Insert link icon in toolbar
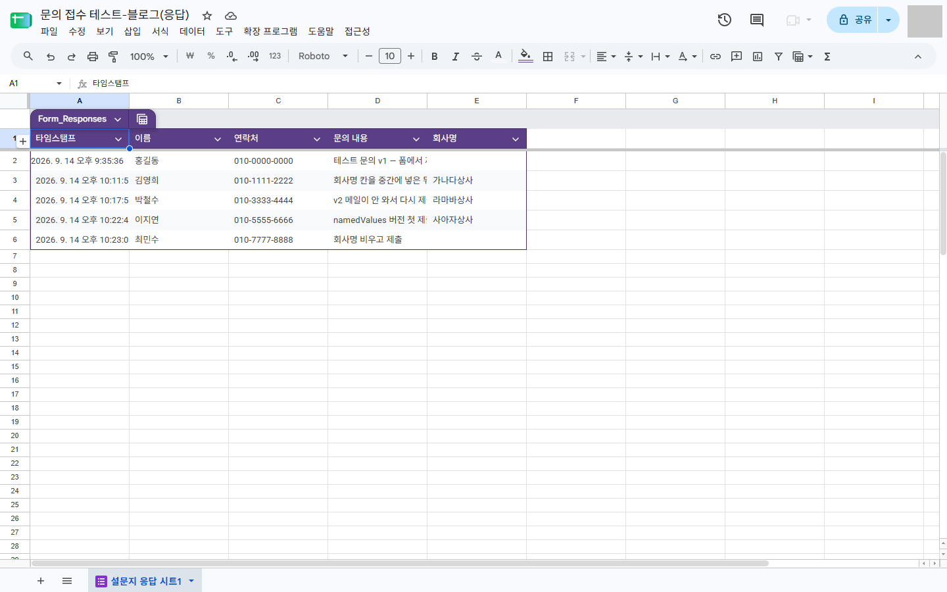The image size is (947, 592). pyautogui.click(x=716, y=57)
